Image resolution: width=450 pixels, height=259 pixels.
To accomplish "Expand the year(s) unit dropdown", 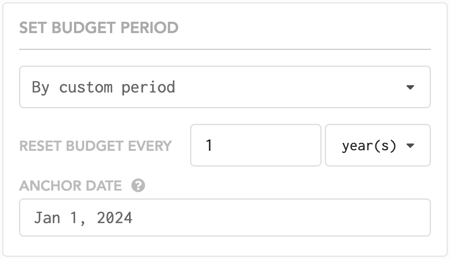I will (x=378, y=145).
